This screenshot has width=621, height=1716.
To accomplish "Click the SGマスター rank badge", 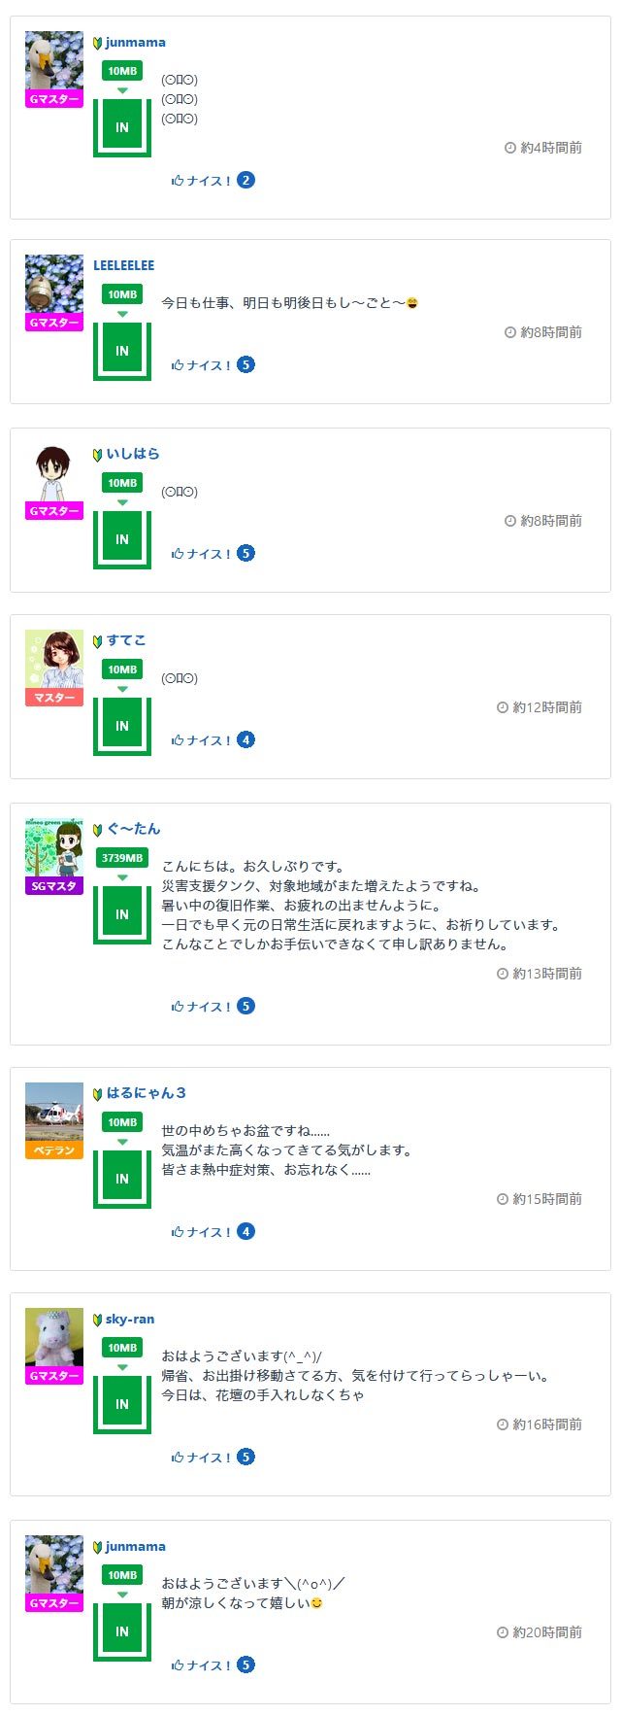I will point(54,886).
